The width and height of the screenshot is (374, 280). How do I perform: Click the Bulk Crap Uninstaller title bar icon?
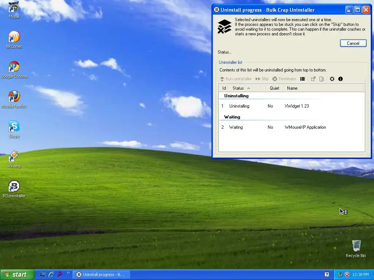217,10
